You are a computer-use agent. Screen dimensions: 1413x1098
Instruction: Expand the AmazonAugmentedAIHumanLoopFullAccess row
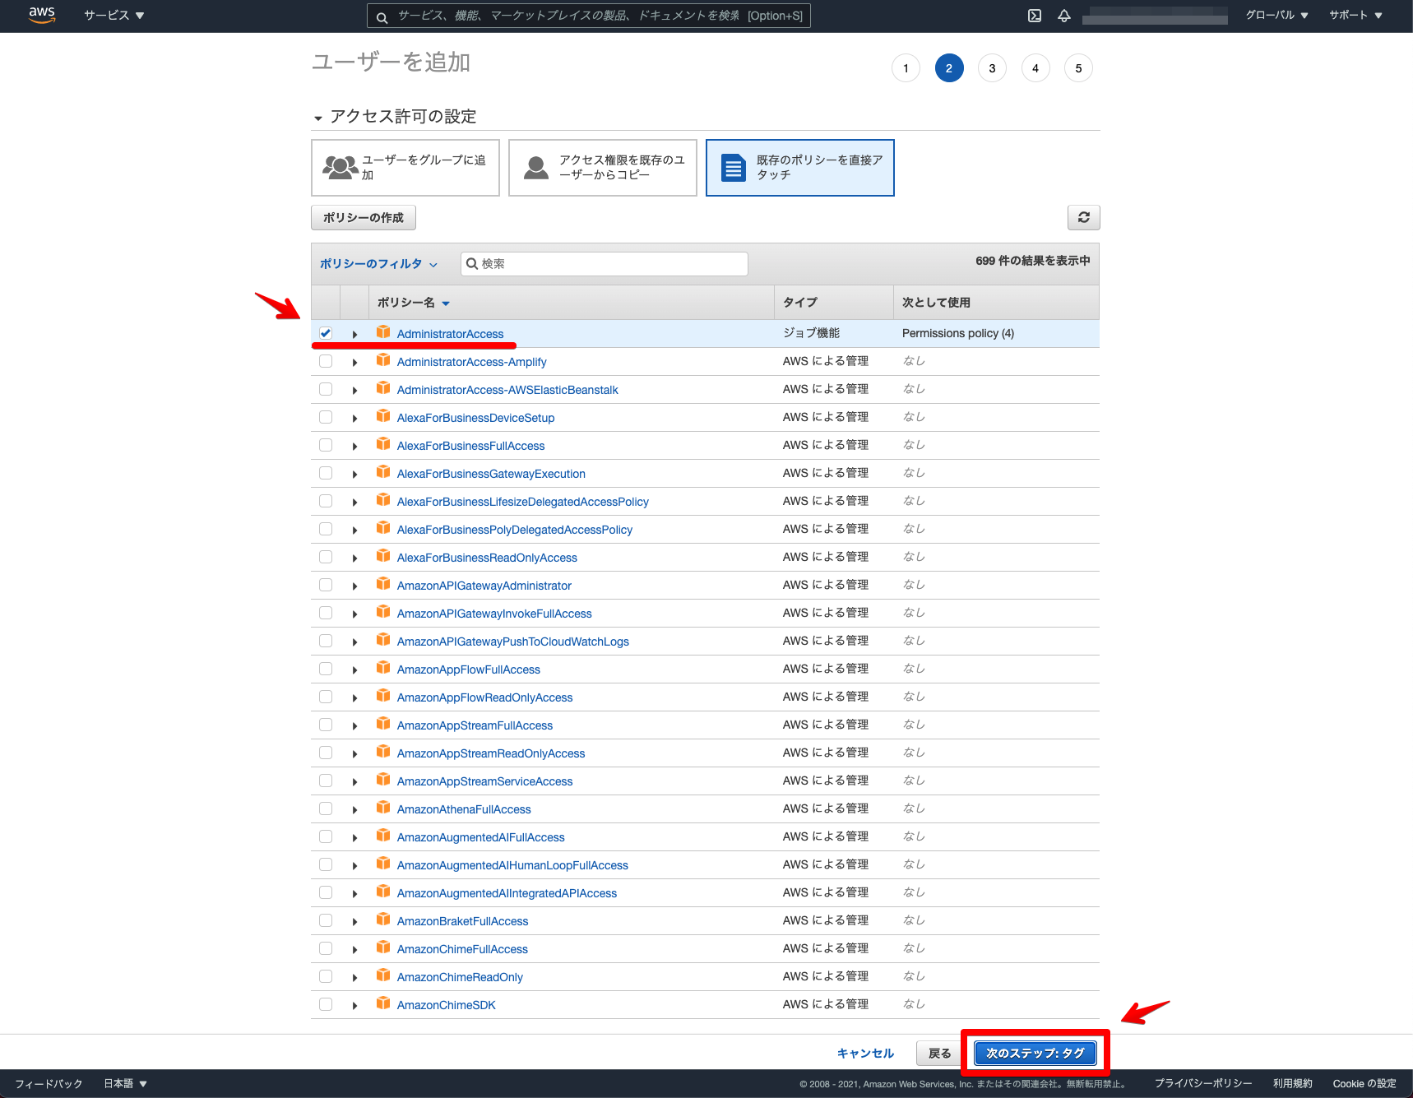click(x=354, y=866)
